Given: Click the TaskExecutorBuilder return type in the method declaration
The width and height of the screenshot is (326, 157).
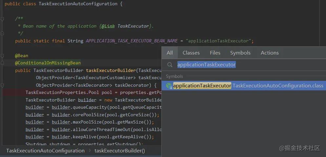Looking at the screenshot, I should (58, 70).
